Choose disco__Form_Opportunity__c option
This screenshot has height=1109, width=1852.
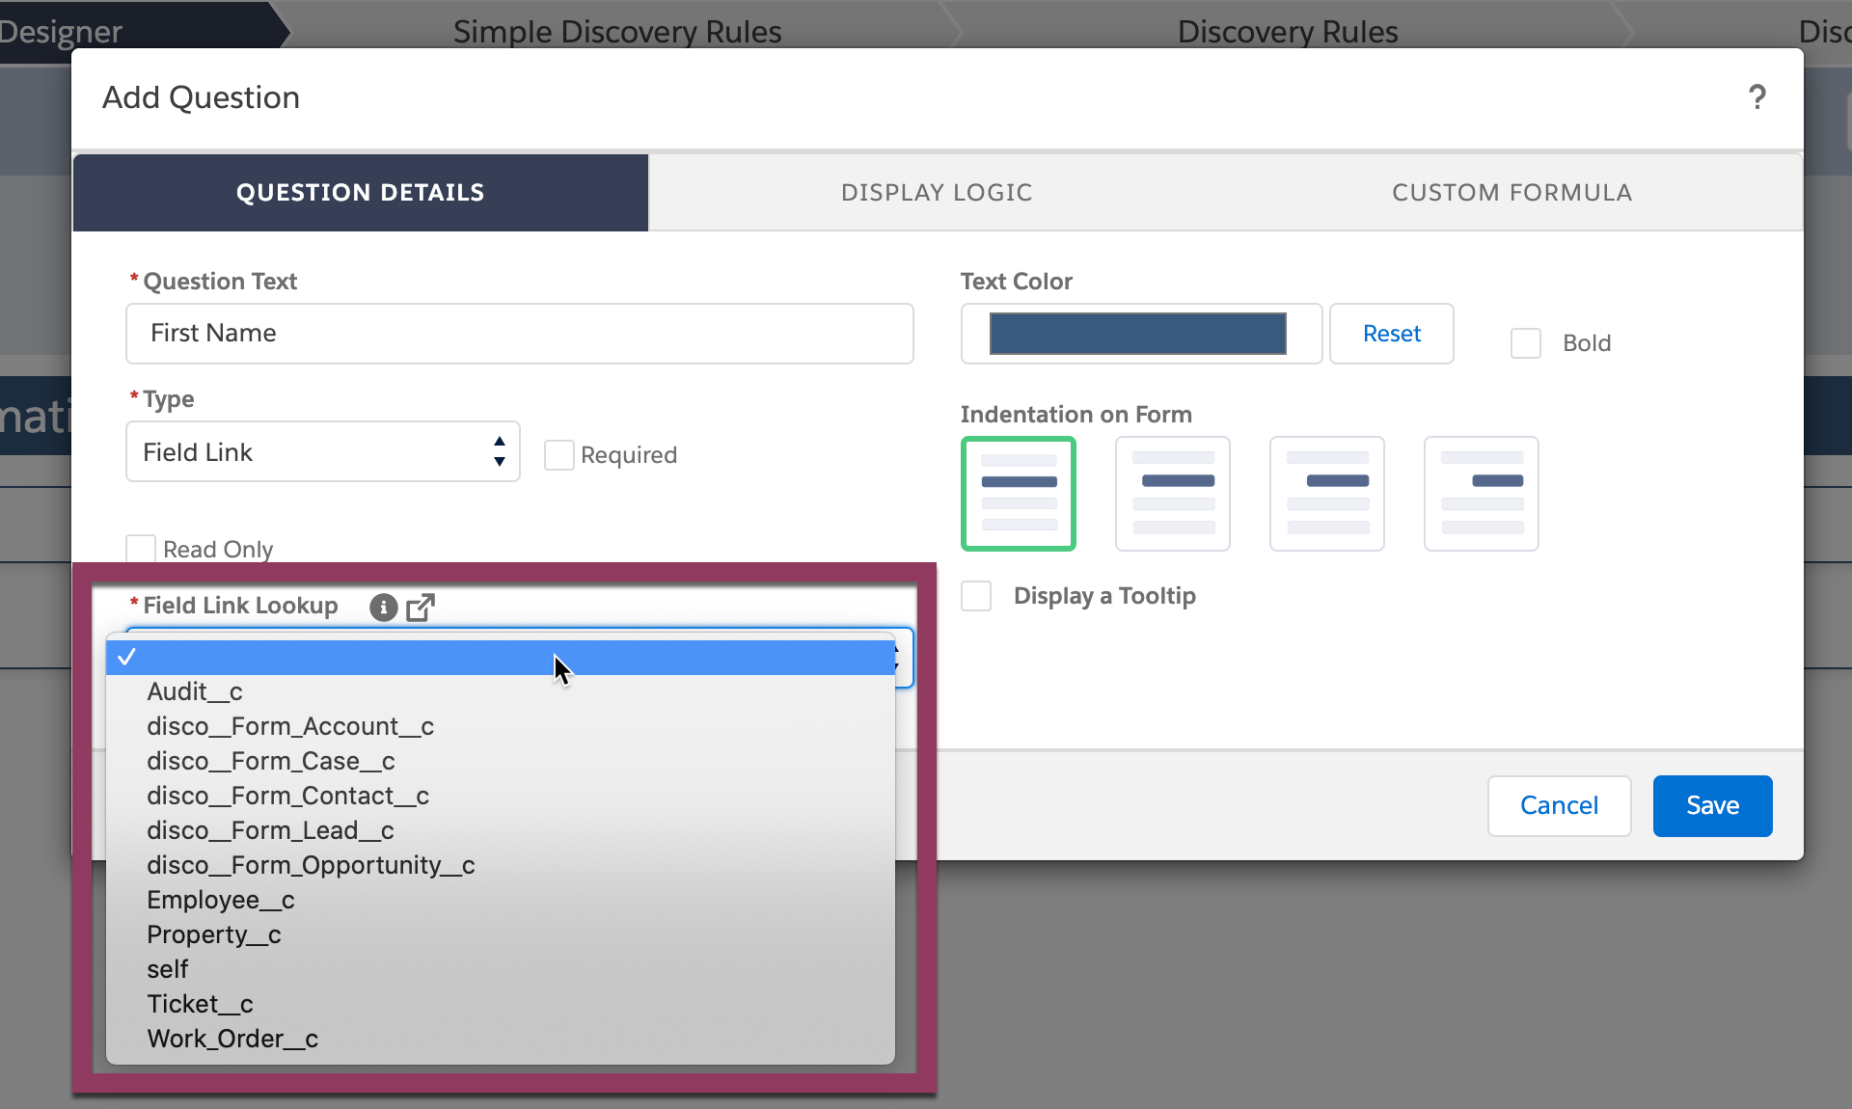(x=500, y=865)
